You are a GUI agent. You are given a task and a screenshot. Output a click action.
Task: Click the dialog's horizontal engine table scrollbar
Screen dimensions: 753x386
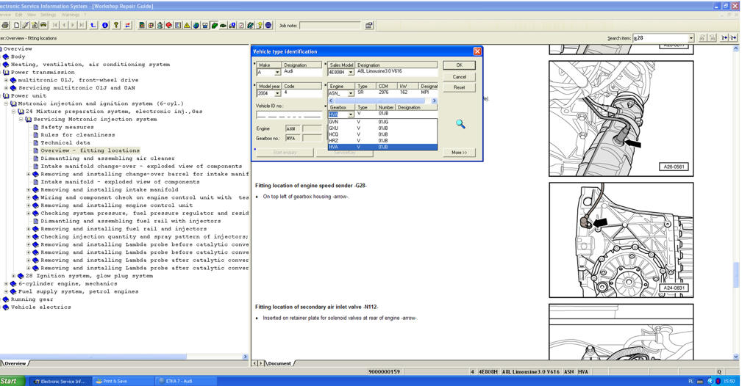point(382,101)
